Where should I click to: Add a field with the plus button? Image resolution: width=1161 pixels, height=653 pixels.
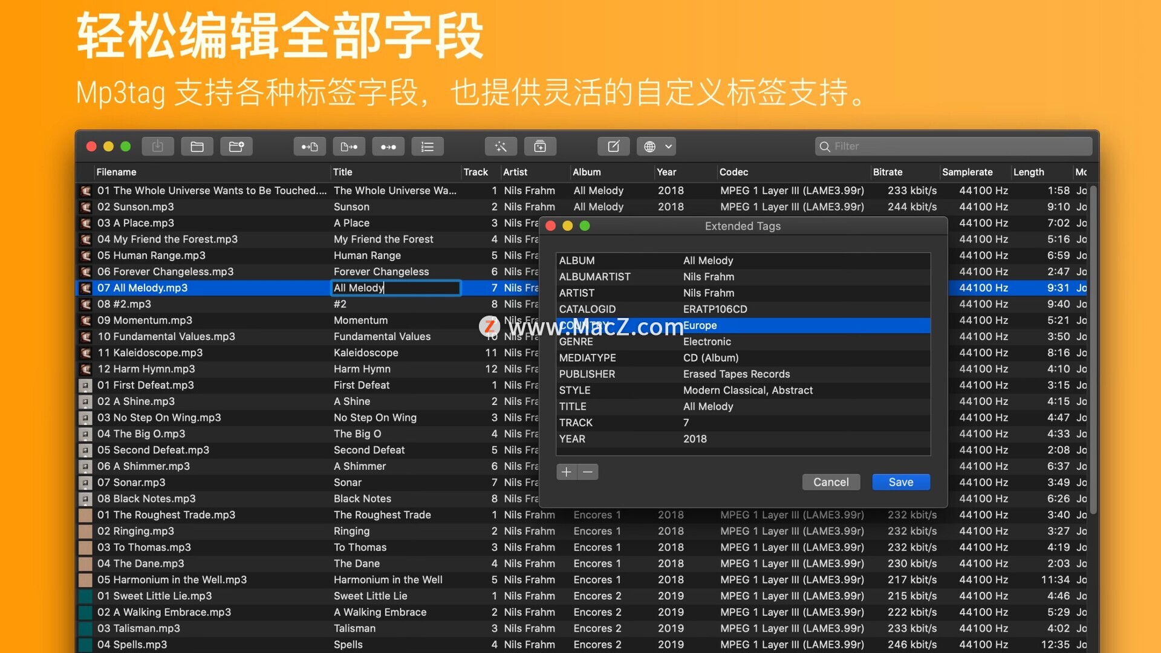click(x=567, y=472)
